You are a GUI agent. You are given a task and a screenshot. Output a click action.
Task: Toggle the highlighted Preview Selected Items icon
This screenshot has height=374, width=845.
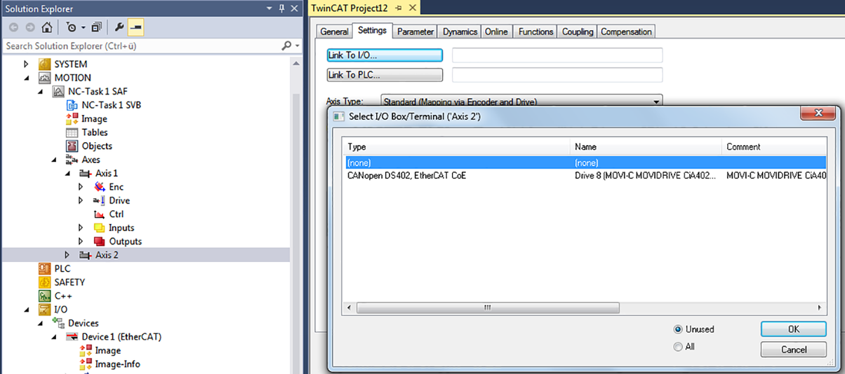(x=136, y=28)
